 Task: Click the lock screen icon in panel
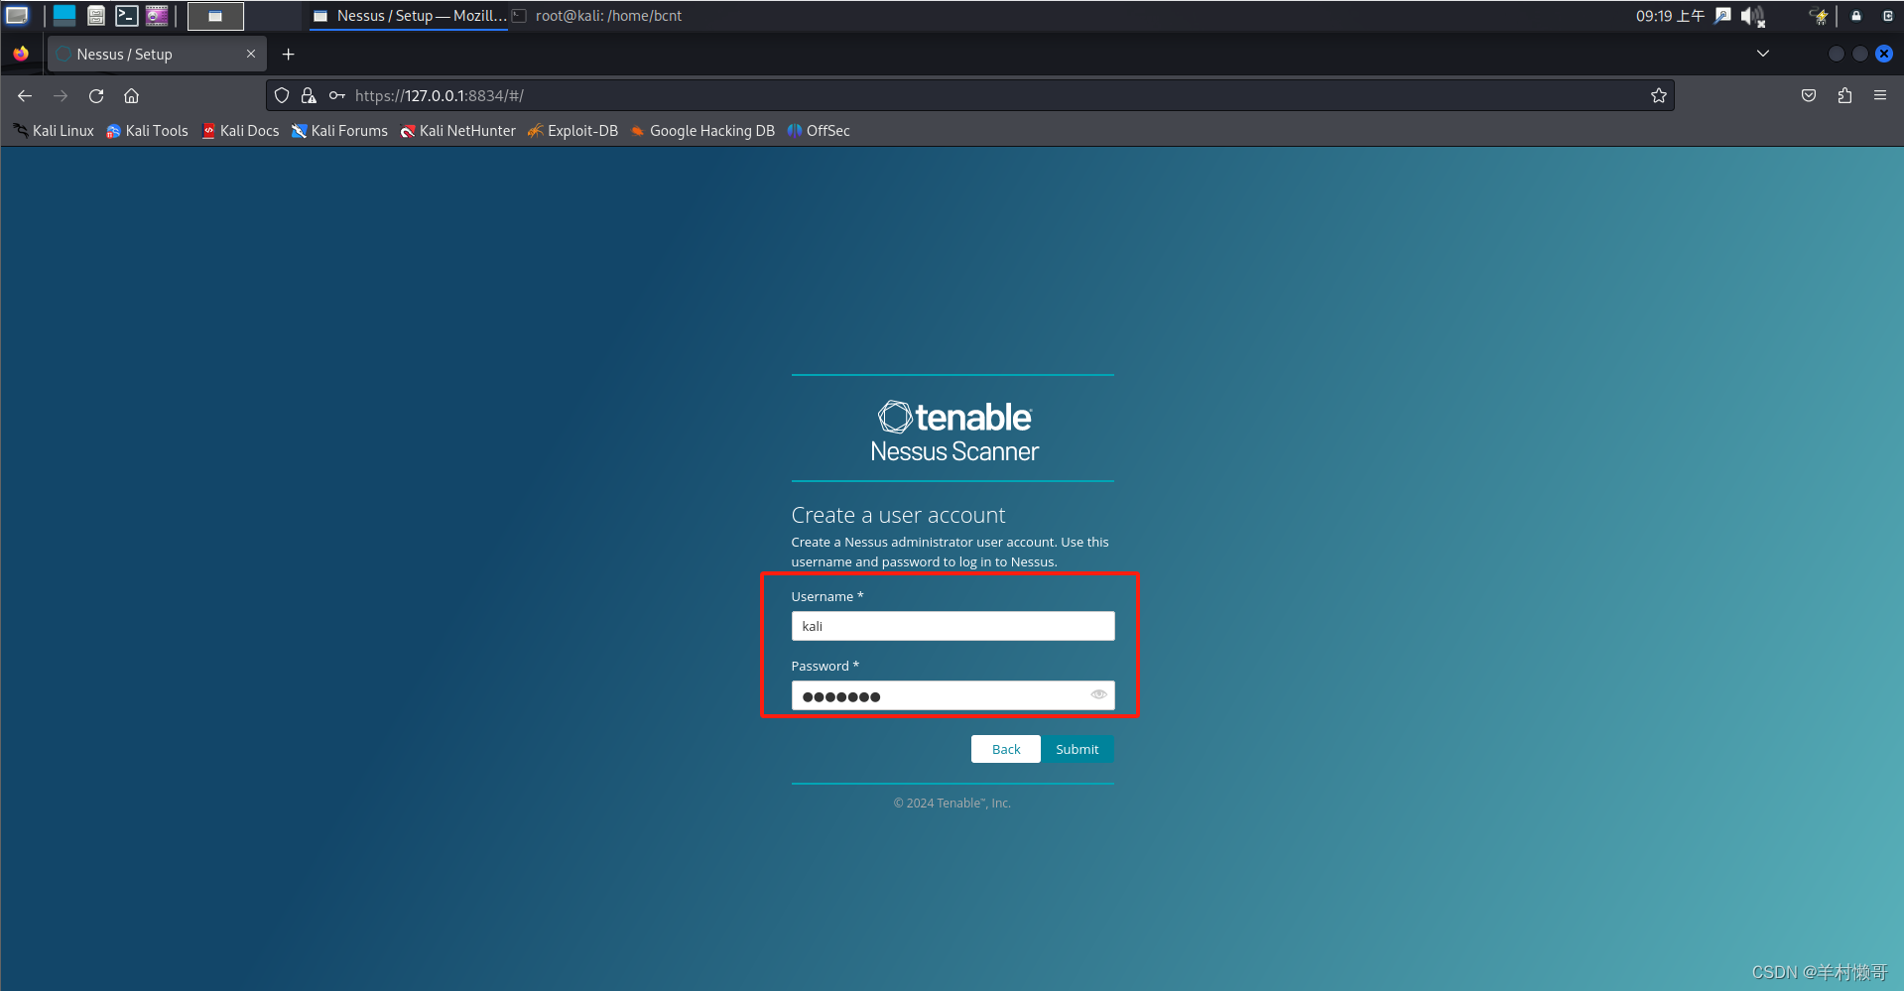pos(1856,16)
